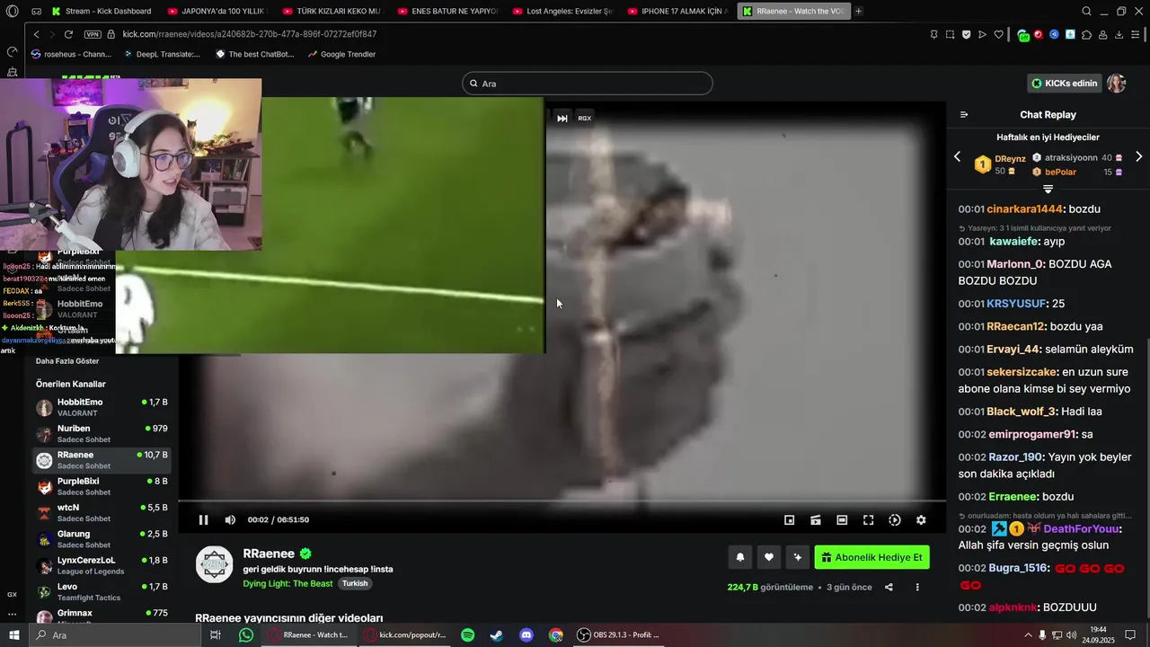Screen dimensions: 1150x647
Task: Open the Levo recommended channel
Action: point(102,592)
